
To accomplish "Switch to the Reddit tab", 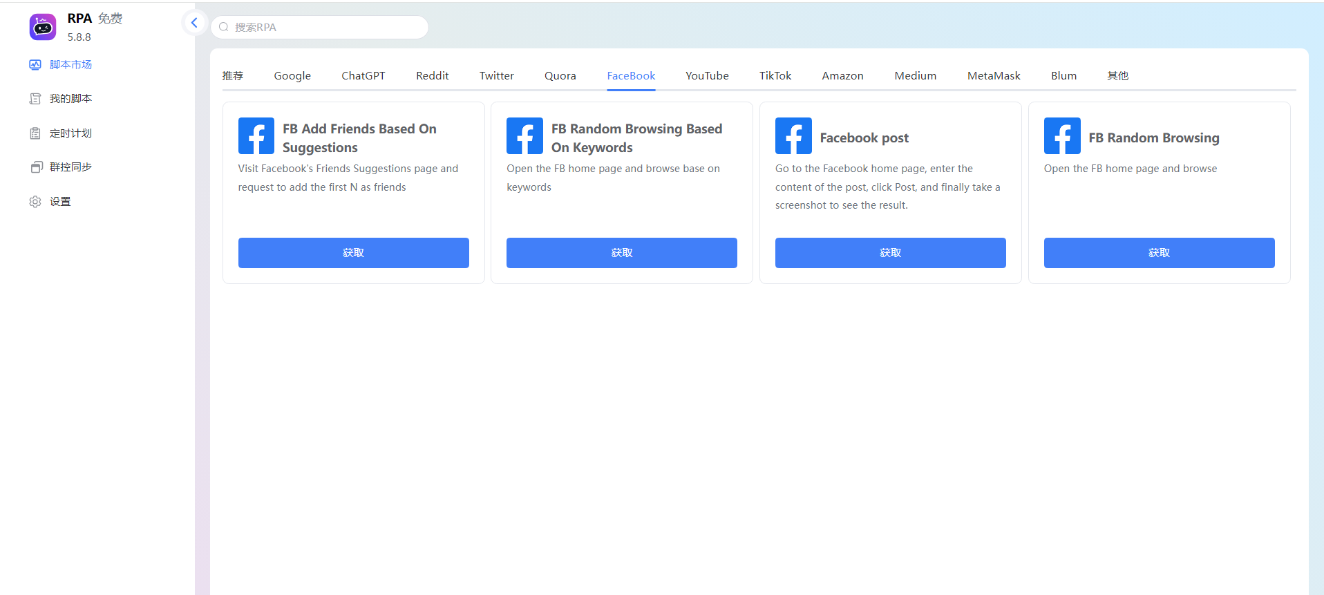I will 433,75.
